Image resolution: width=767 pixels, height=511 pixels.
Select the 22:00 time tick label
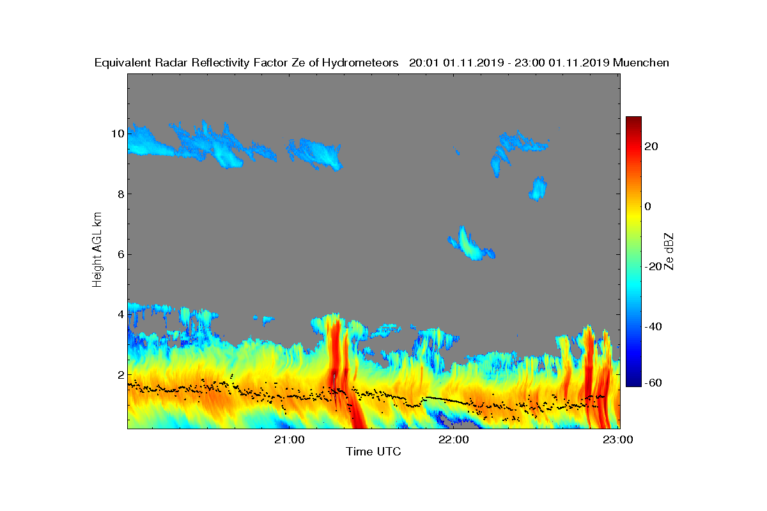point(454,439)
